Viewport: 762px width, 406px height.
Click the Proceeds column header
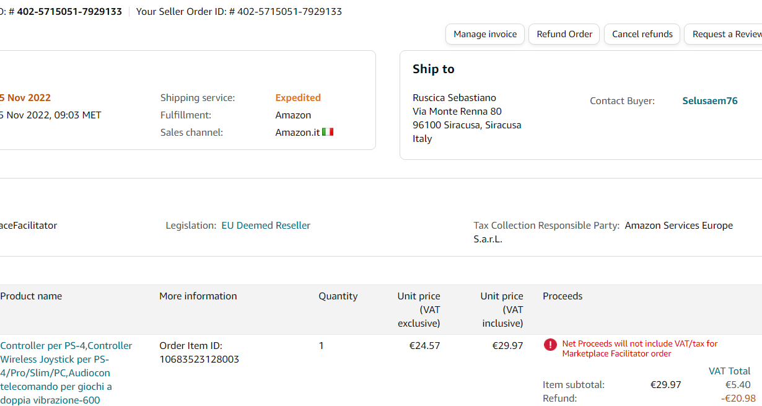[x=563, y=296]
